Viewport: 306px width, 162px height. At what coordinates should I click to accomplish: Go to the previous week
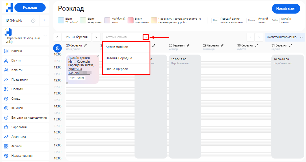[x=57, y=37]
